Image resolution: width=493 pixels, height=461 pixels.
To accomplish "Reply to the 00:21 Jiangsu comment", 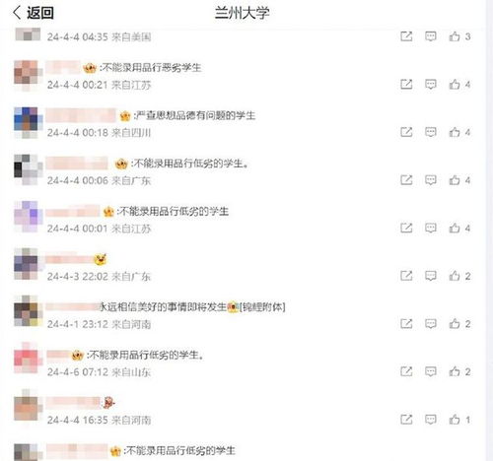I will [431, 85].
